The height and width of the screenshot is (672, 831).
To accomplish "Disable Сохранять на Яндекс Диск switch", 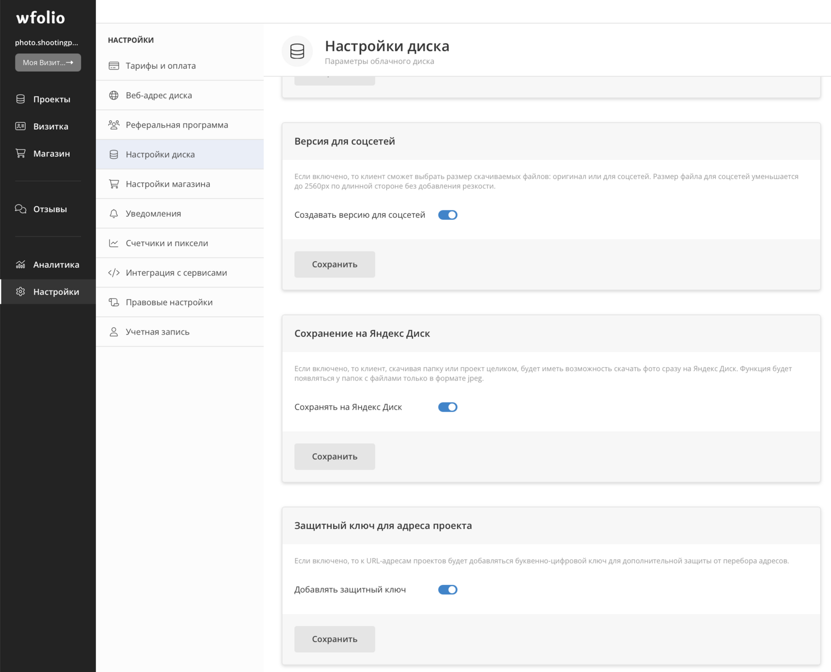I will coord(448,407).
